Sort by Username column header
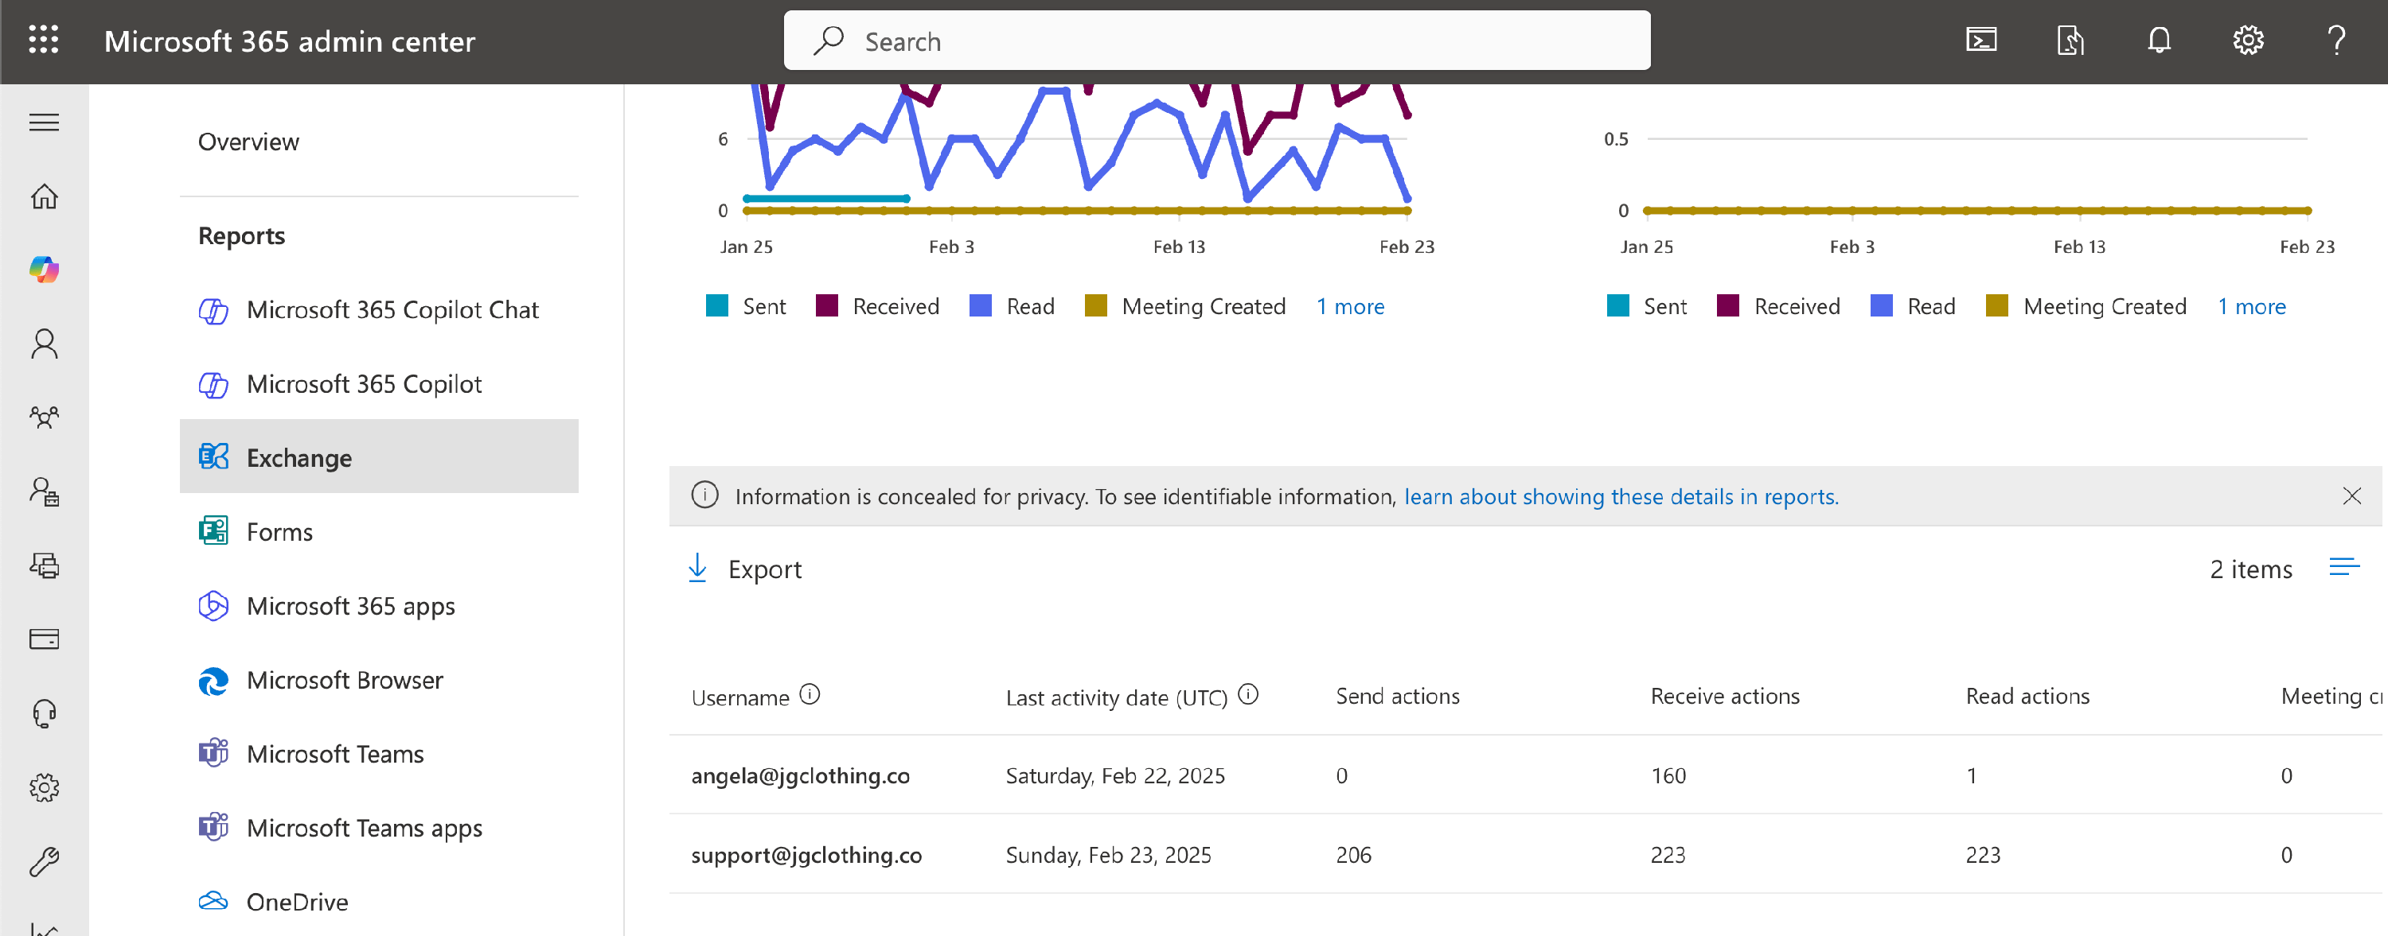This screenshot has height=936, width=2388. tap(739, 697)
